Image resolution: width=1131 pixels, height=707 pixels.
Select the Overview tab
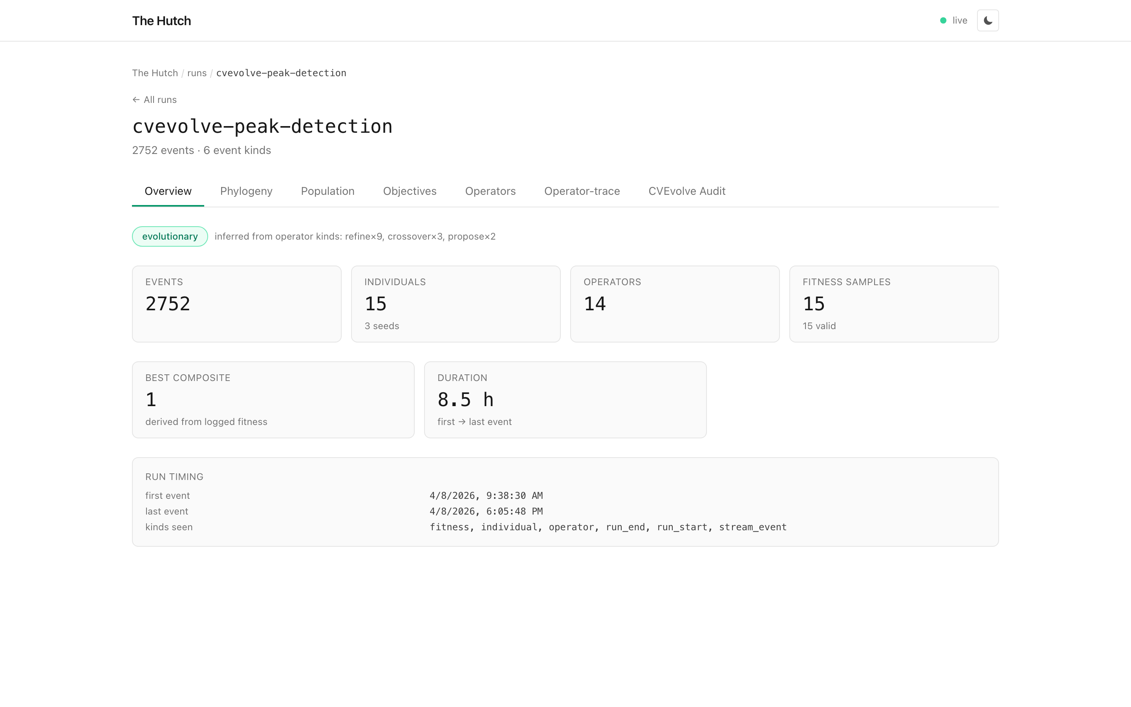168,191
